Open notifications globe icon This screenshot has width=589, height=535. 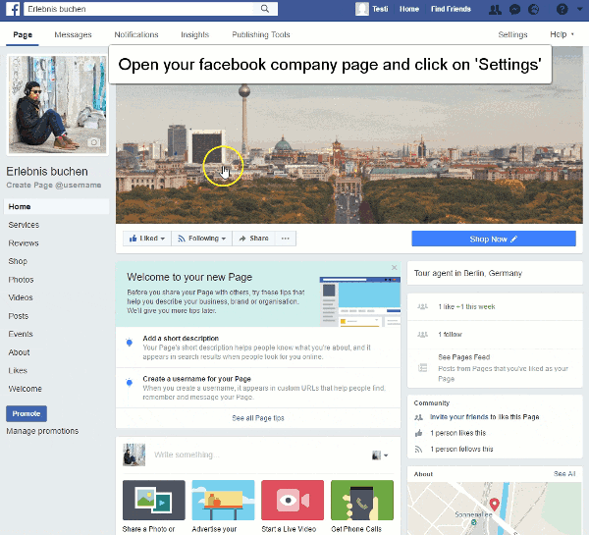tap(533, 9)
